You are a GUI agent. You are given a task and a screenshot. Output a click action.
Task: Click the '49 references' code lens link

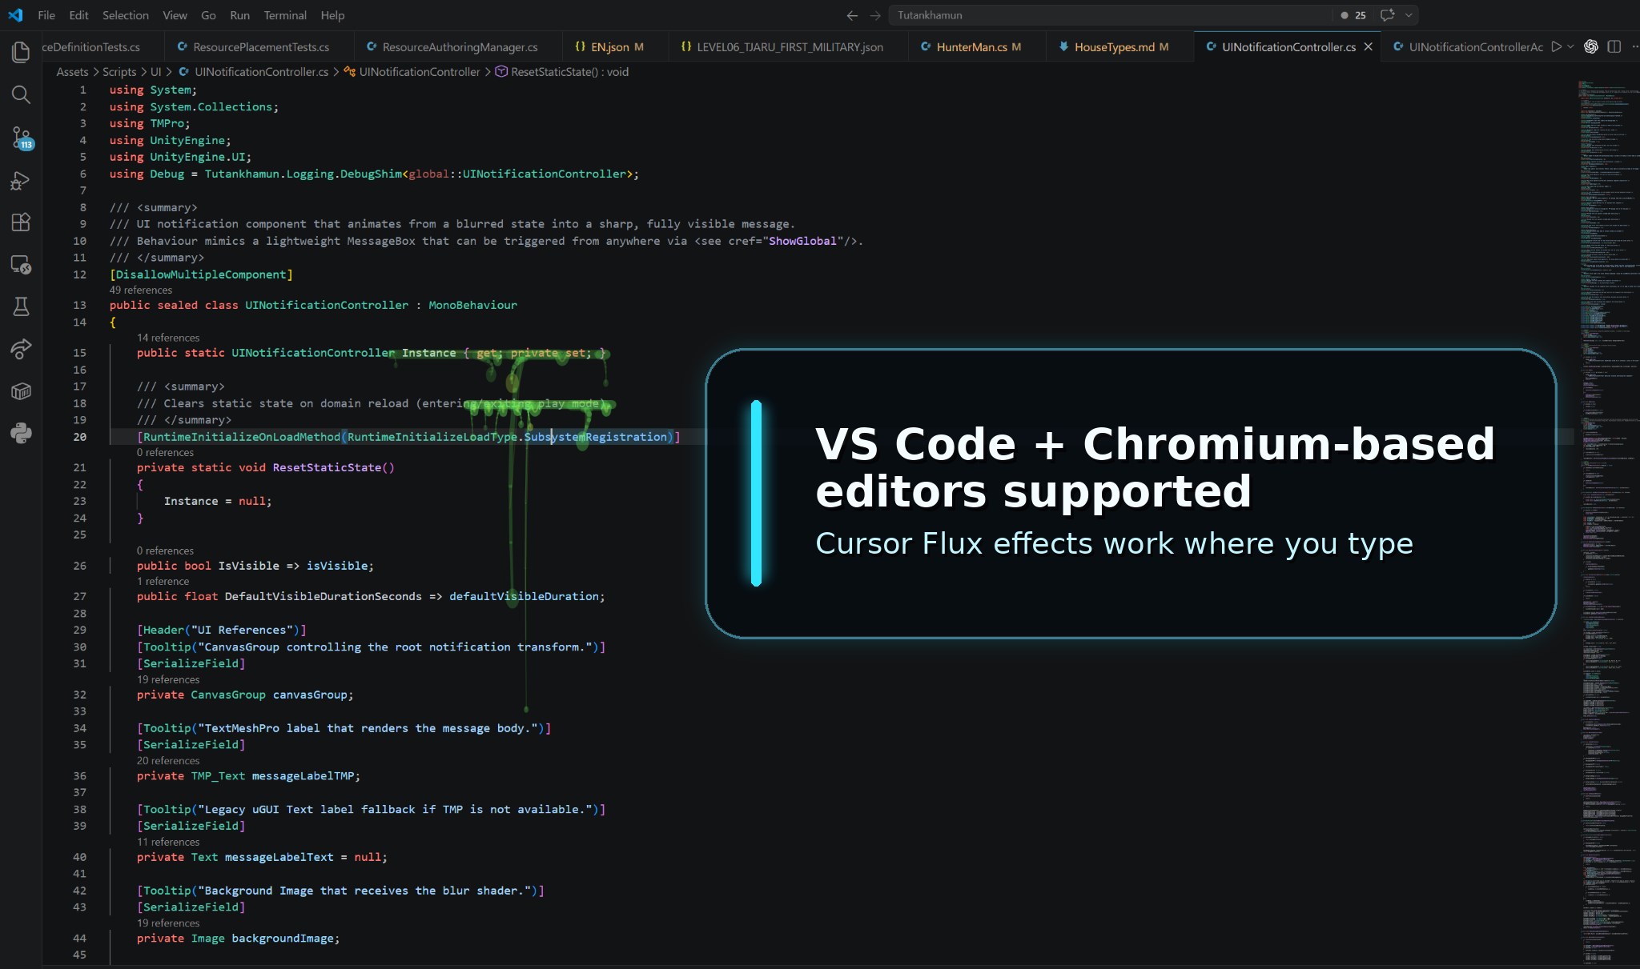pyautogui.click(x=141, y=290)
